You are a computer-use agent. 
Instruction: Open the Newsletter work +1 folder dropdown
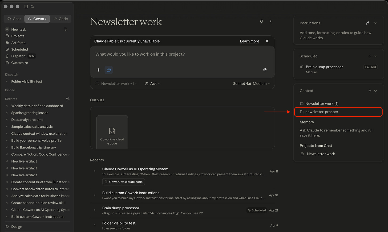coord(116,84)
